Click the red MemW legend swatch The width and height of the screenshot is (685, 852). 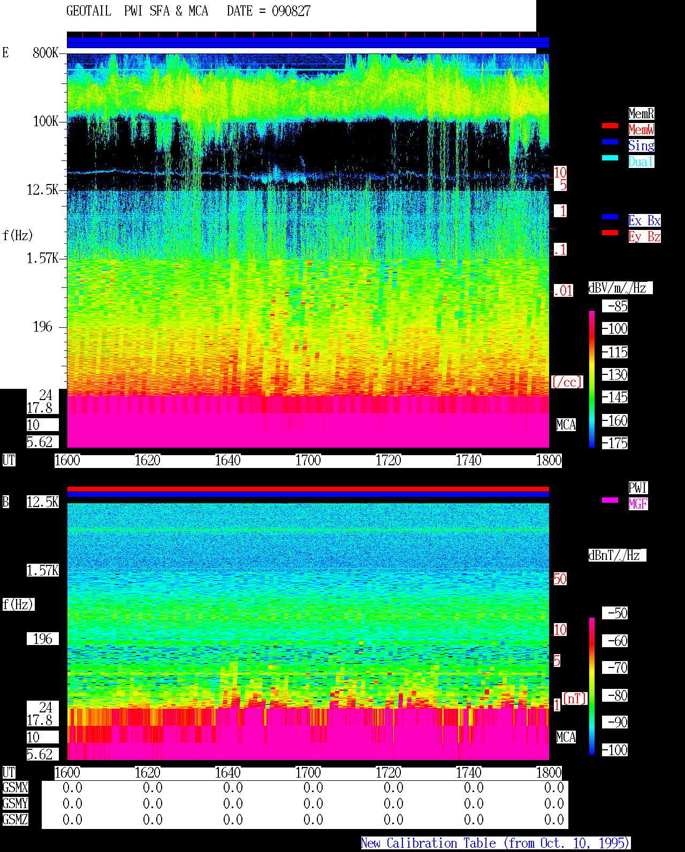pos(610,126)
